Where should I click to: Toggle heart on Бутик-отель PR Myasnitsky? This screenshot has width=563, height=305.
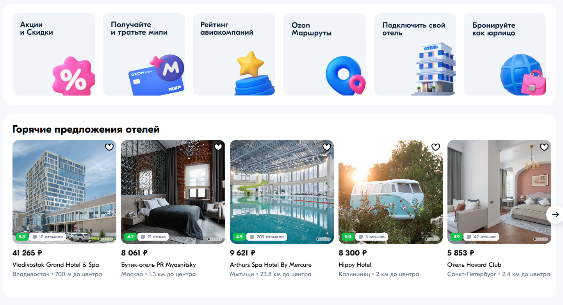point(218,147)
